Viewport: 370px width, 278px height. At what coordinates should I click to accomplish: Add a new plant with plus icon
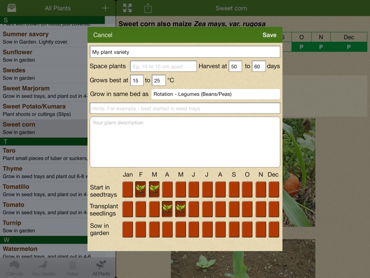coord(105,8)
